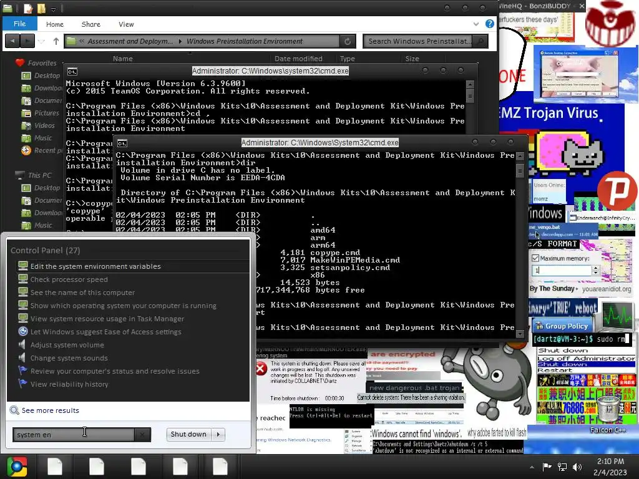
Task: Refresh the Explorer address bar
Action: 348,41
